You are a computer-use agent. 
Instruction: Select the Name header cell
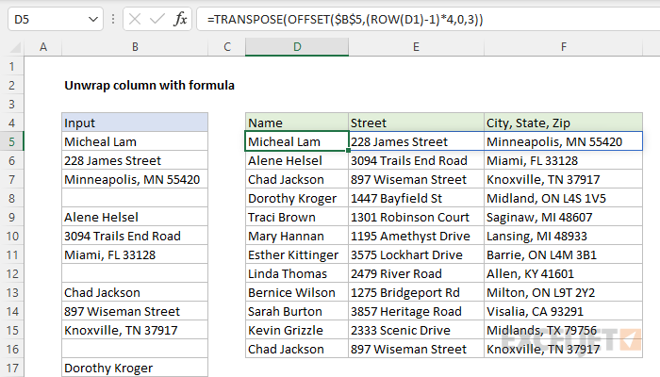point(297,123)
